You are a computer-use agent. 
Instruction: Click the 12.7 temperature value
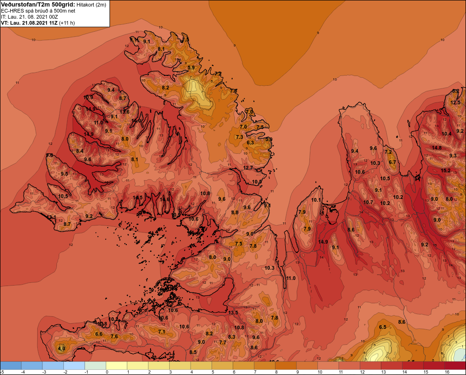(248, 168)
